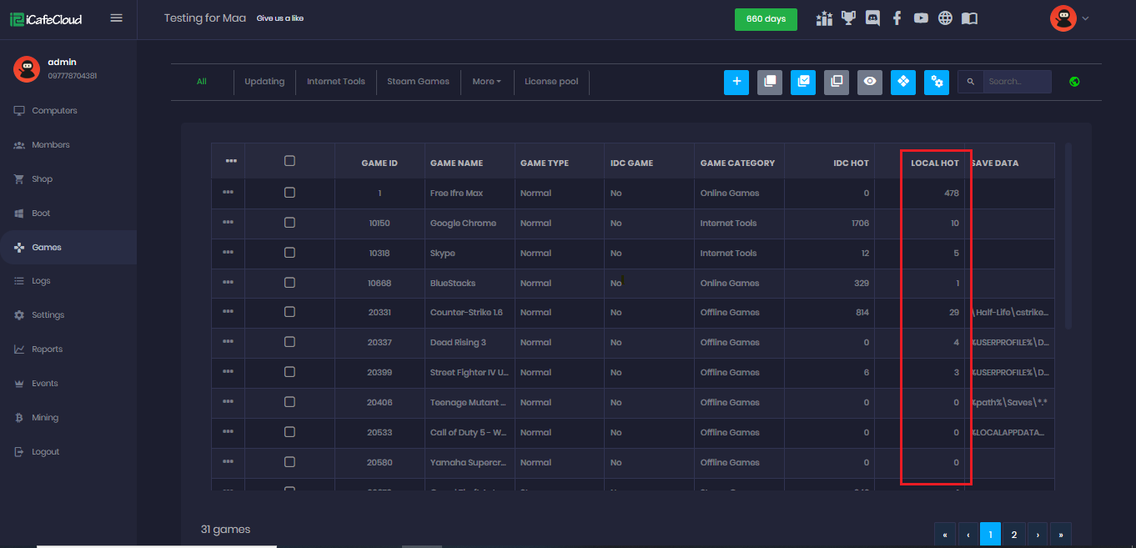1136x548 pixels.
Task: Select the checkbox for Counter-Strike 1.6
Action: [x=289, y=312]
